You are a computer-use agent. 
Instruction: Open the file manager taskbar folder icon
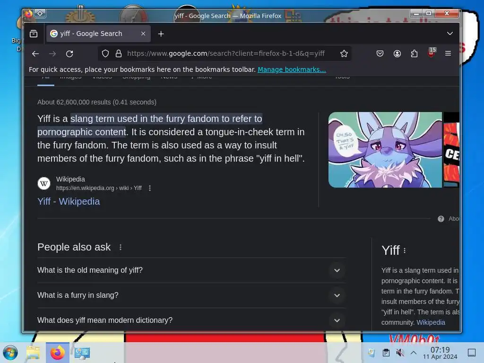tap(33, 353)
